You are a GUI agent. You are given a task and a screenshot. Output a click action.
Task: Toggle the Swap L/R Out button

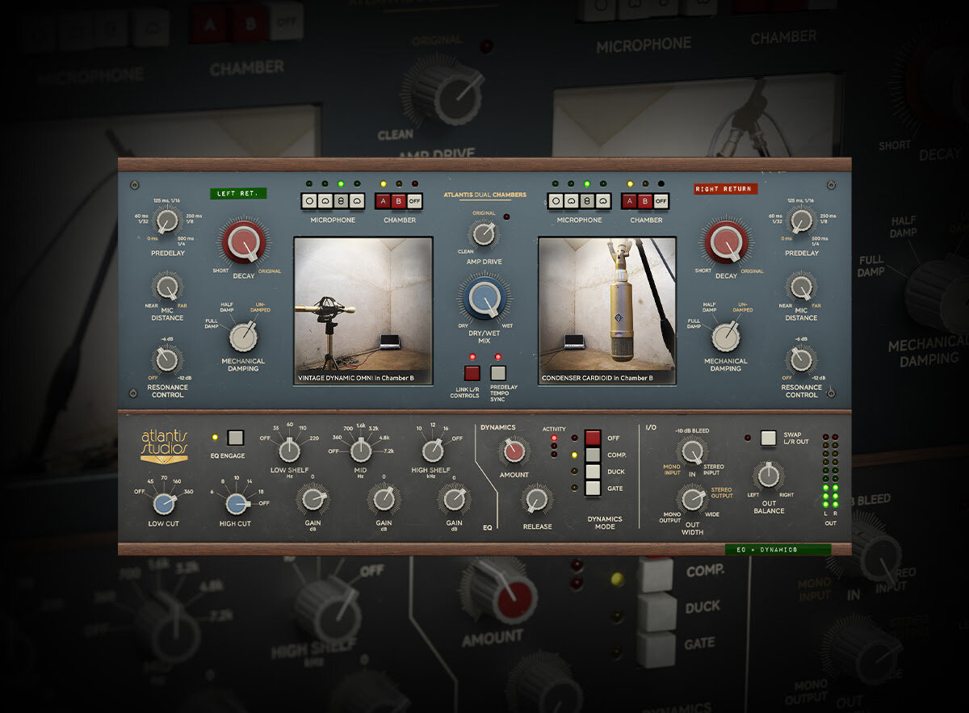tap(768, 438)
